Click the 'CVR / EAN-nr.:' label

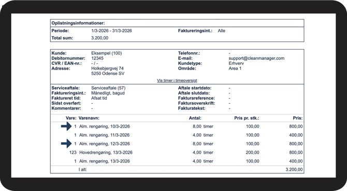pos(67,63)
